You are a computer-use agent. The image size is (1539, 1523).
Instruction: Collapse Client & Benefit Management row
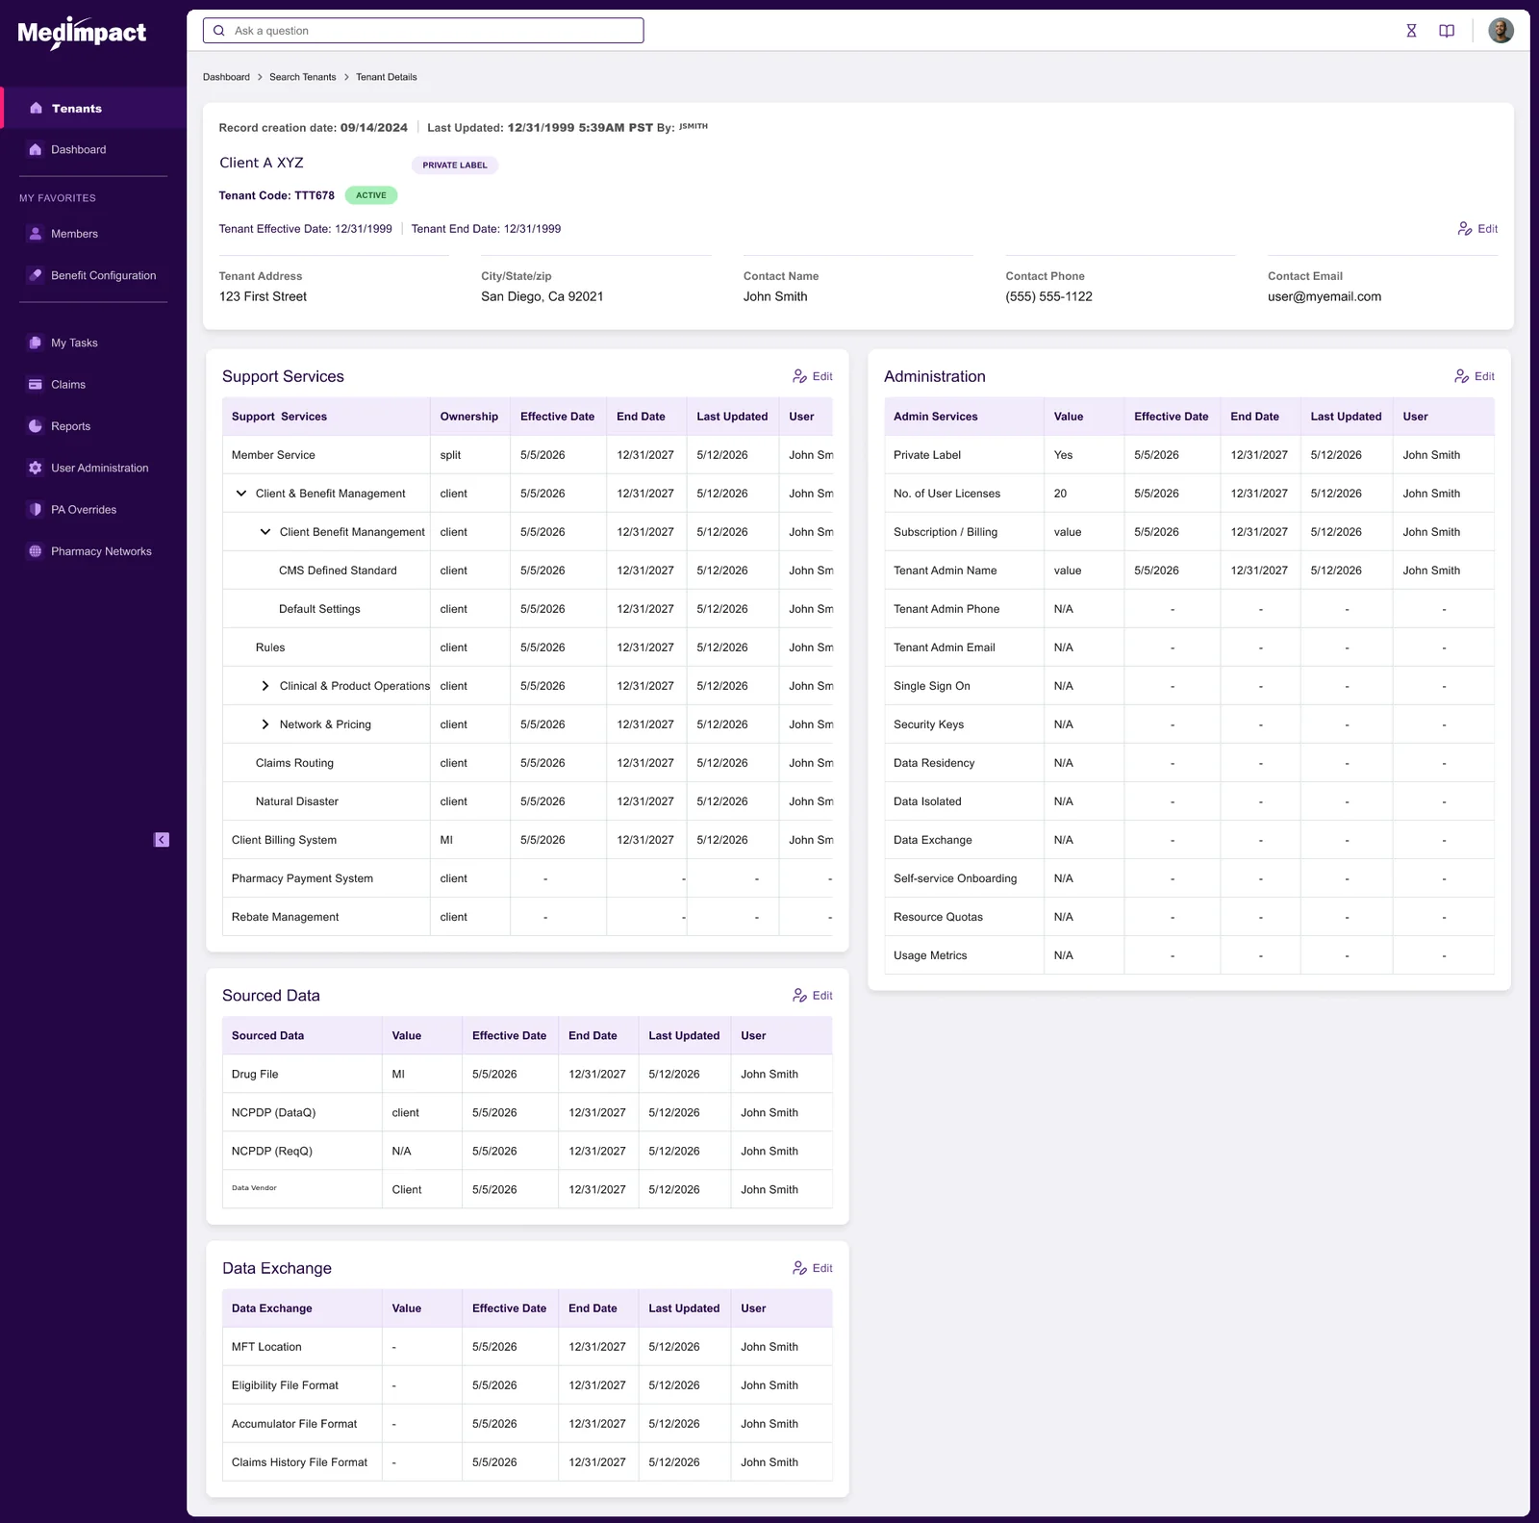(241, 494)
